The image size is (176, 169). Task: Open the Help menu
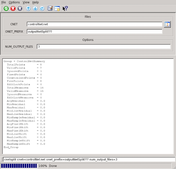coord(35,2)
